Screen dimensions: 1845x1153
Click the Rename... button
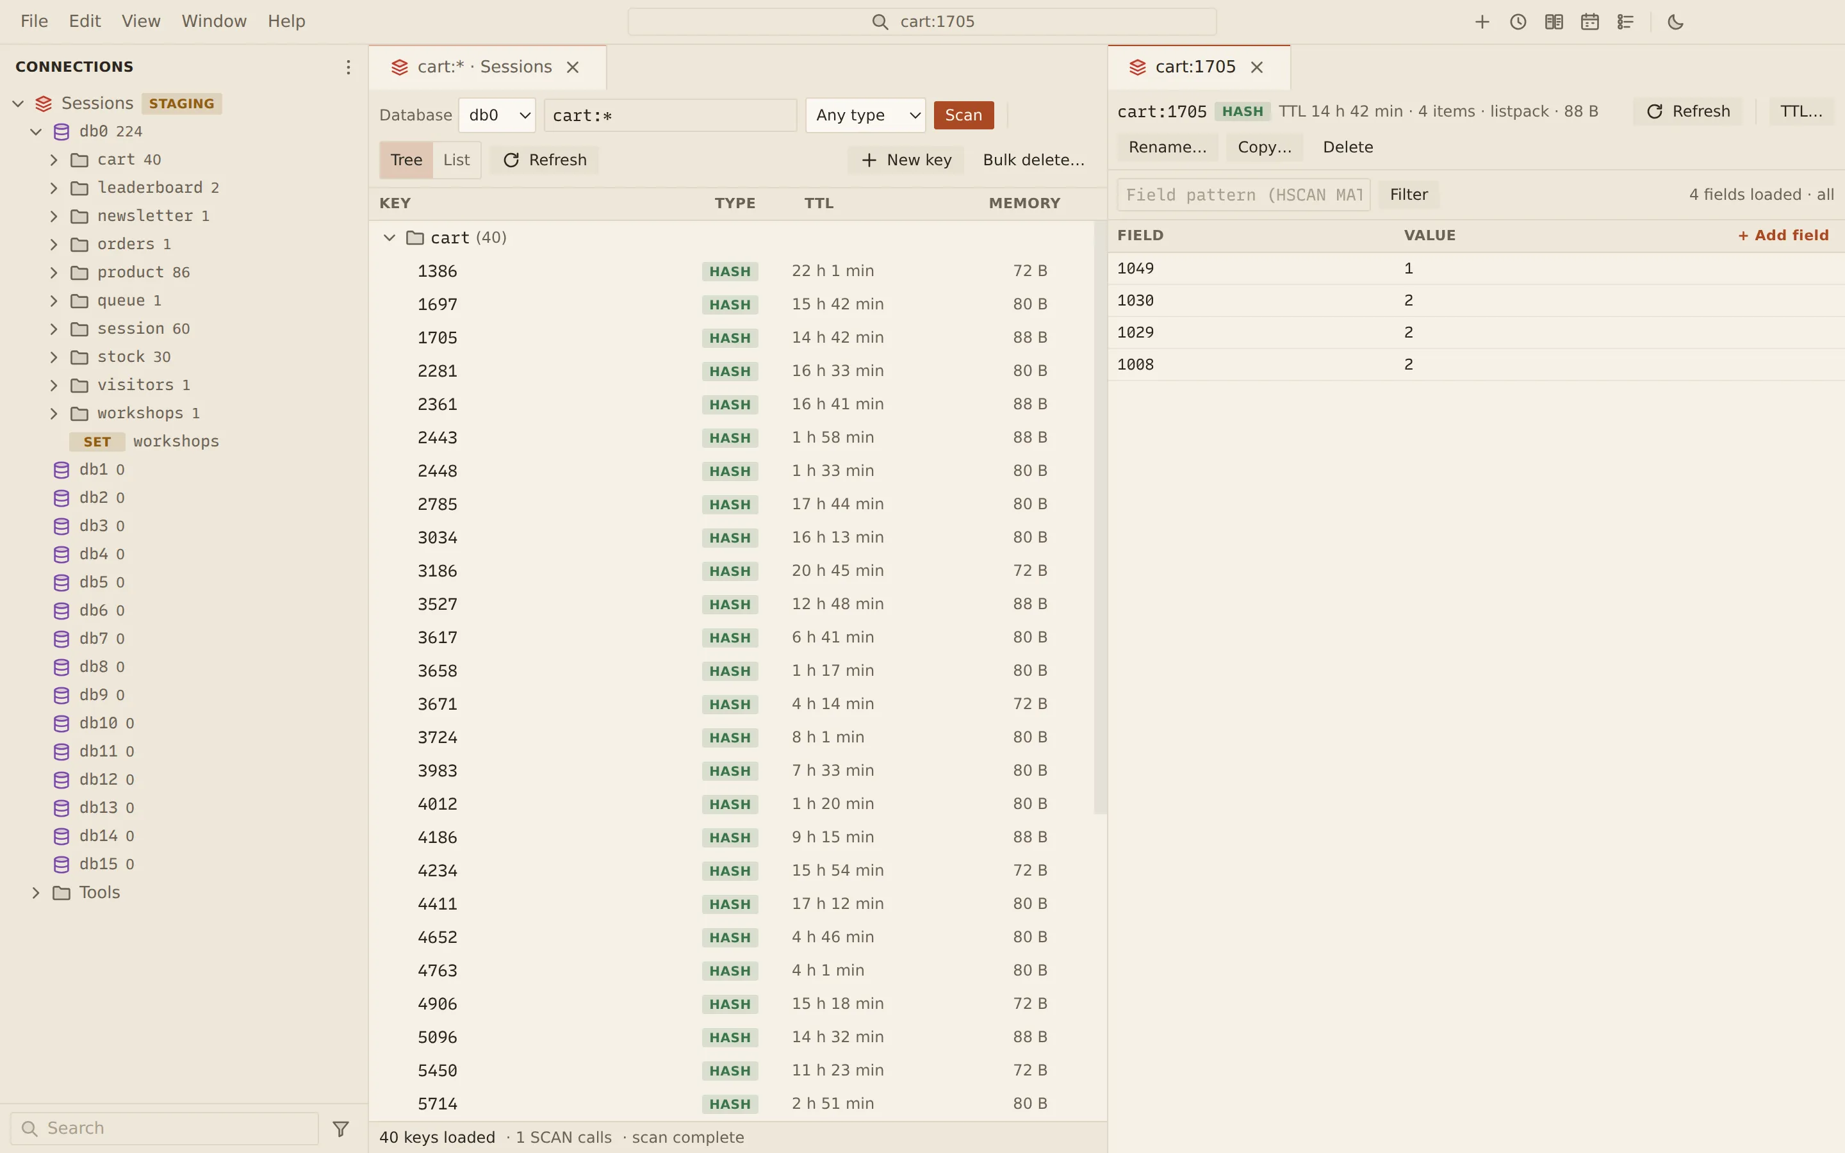(1167, 147)
